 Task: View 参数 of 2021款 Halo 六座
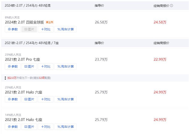pyautogui.click(x=13, y=99)
